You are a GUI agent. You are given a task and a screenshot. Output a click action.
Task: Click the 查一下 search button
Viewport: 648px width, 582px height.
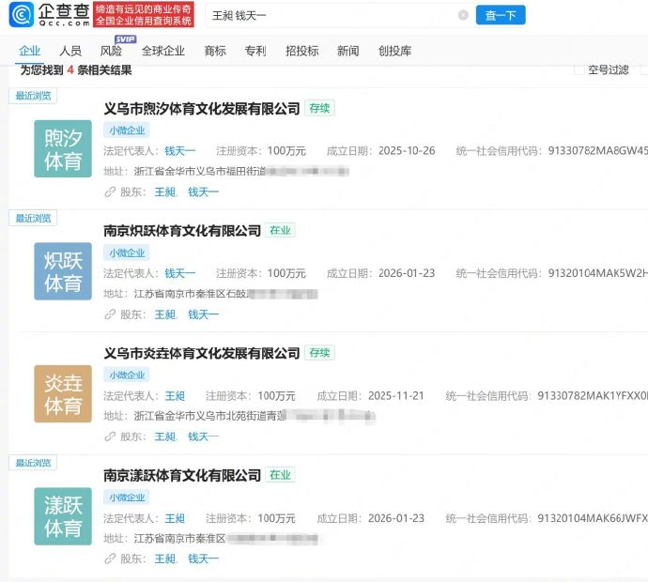coord(501,15)
